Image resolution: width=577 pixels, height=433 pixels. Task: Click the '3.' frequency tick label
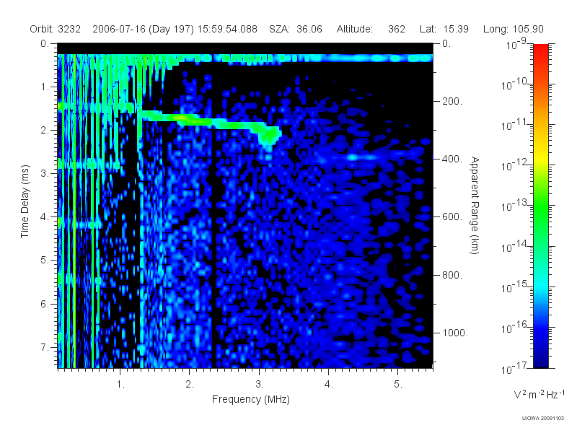pos(260,384)
